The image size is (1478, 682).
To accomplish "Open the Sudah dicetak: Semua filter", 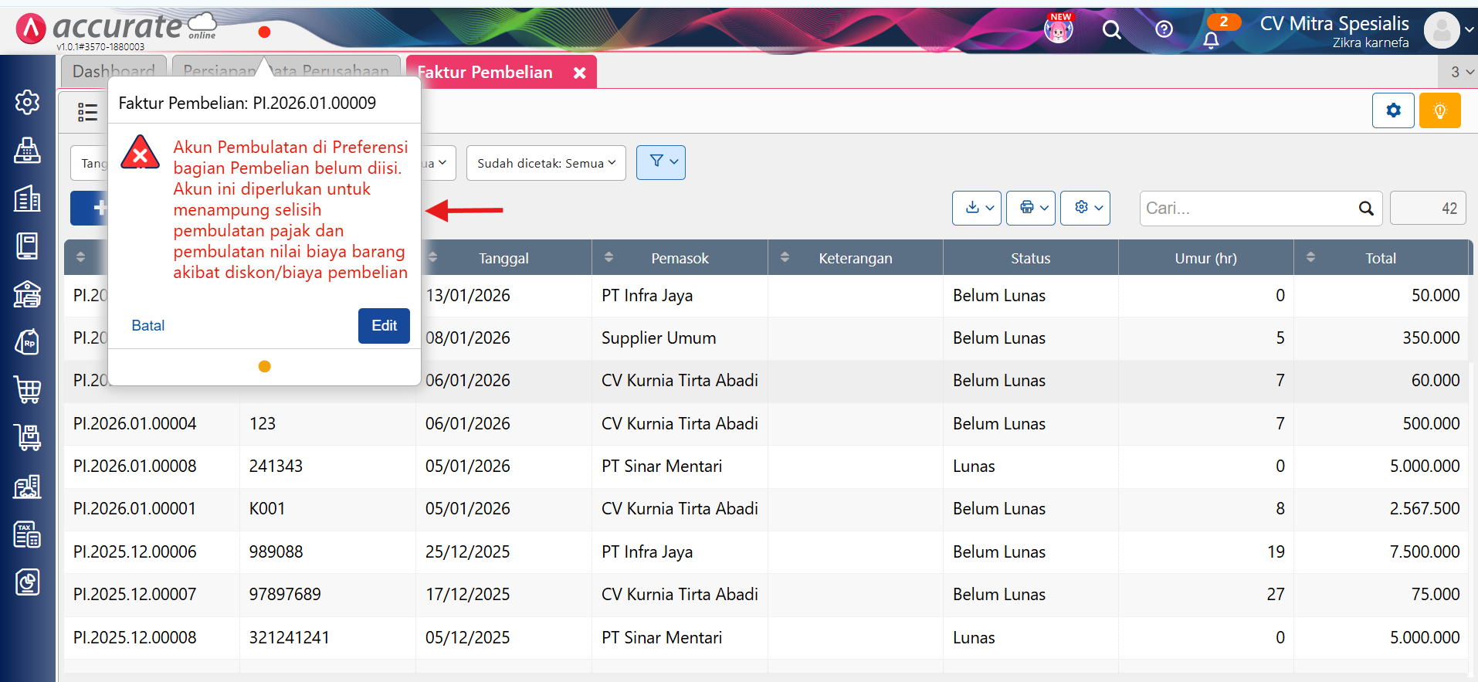I will (546, 163).
